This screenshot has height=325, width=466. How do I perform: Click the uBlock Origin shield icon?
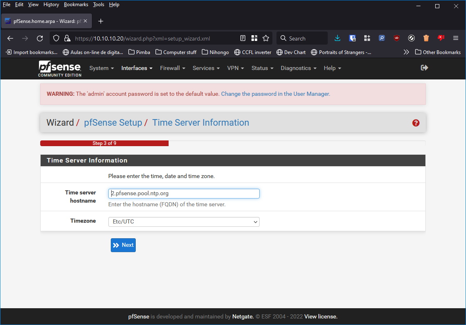point(396,38)
